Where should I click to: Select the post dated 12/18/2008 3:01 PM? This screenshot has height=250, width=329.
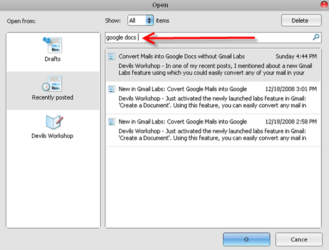213,97
